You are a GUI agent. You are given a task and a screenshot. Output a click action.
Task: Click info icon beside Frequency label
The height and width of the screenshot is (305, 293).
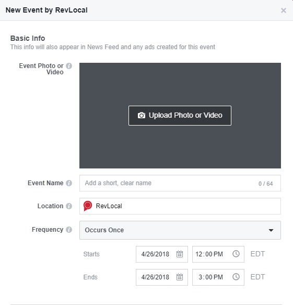(69, 230)
